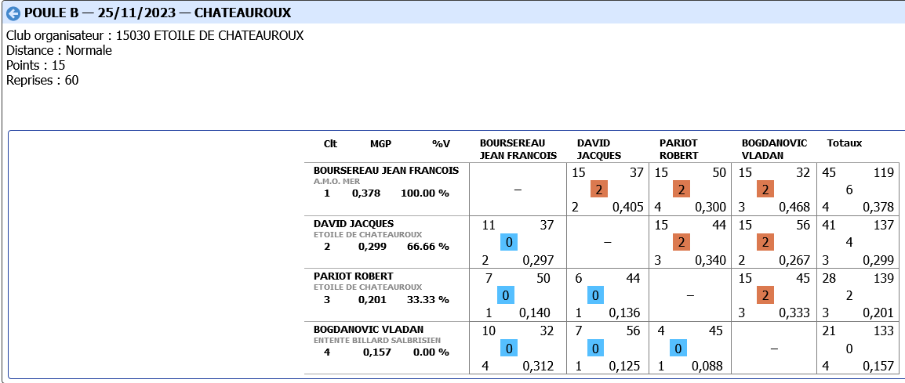
Task: Click the 0,088 average value
Action: coord(707,367)
